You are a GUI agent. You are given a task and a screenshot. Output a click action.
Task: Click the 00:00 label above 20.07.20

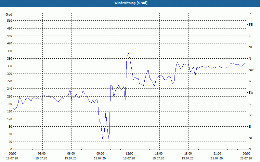pos(247,154)
